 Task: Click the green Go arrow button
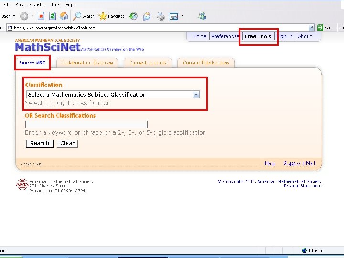coord(320,27)
